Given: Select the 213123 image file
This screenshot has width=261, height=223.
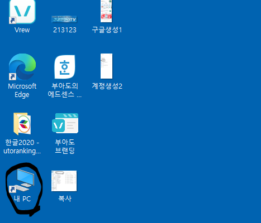Looking at the screenshot, I should (64, 19).
